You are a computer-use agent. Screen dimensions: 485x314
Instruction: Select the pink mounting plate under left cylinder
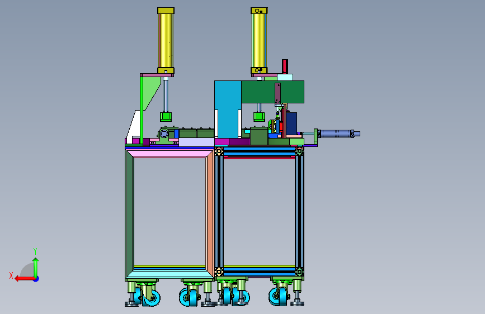click(157, 75)
